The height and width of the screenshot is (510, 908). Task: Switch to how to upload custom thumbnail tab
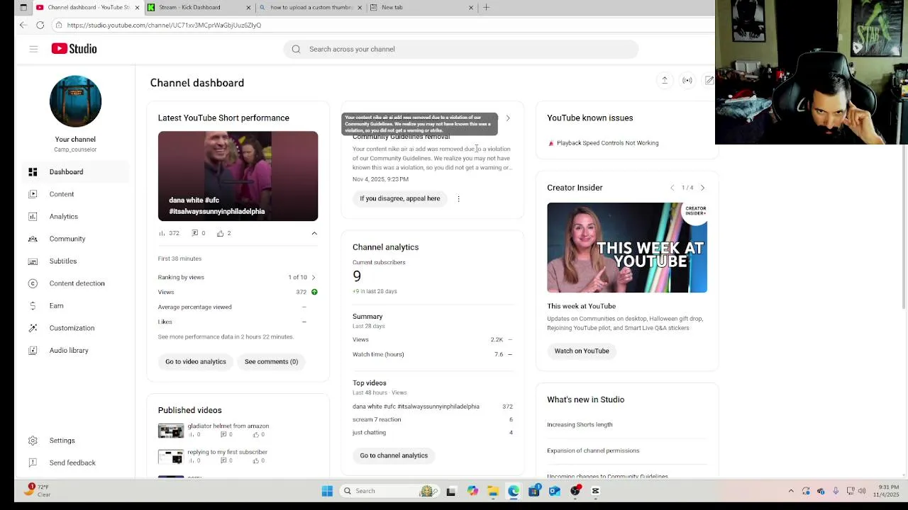[x=311, y=7]
